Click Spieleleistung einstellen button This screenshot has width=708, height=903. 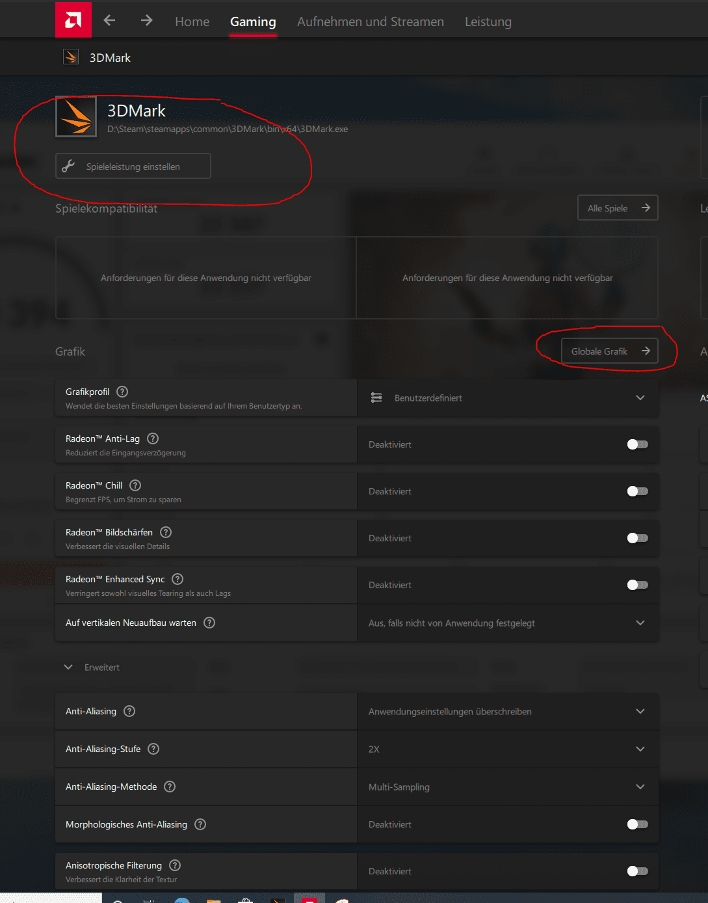pos(133,166)
